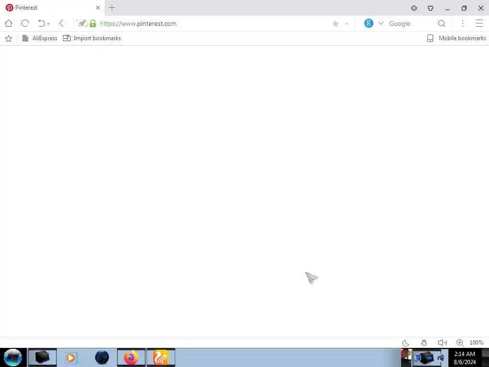Open the AliExpress bookmark
Viewport: 489px width, 367px height.
tap(40, 38)
